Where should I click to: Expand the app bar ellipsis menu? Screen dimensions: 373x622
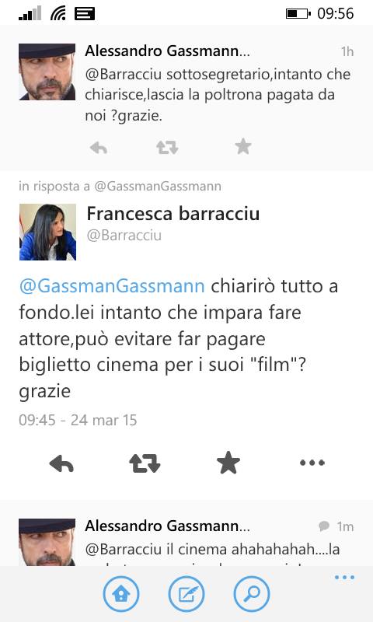click(x=344, y=577)
